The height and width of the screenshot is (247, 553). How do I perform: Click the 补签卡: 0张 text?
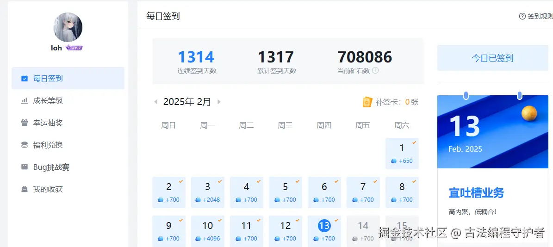coord(397,102)
